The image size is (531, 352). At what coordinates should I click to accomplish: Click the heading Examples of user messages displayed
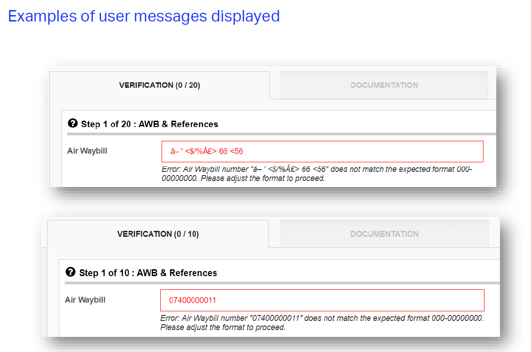[144, 16]
